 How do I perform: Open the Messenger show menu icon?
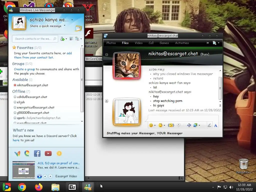(x=77, y=39)
